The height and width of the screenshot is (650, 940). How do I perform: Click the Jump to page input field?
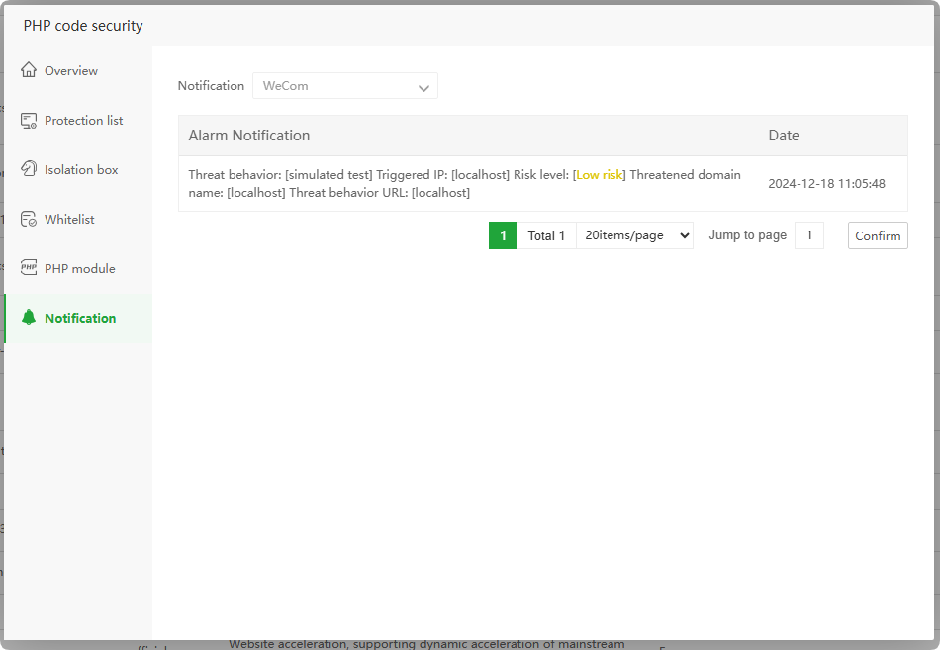pos(808,235)
